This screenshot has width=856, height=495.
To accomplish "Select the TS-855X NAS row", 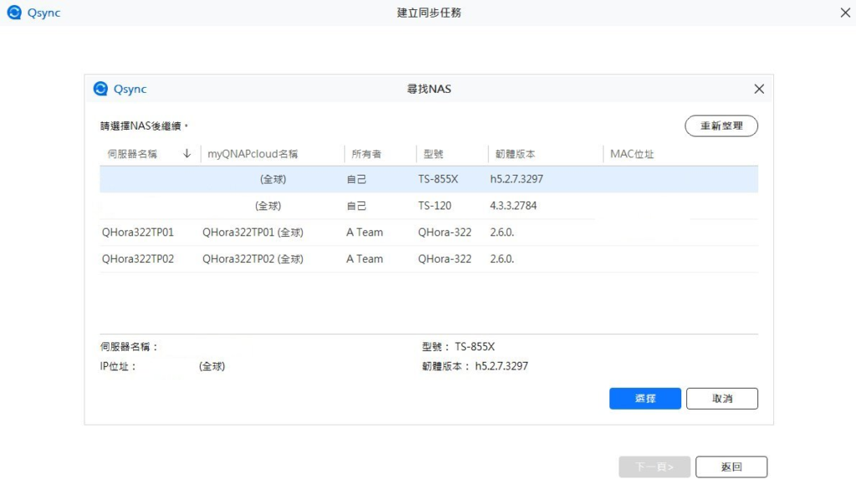I will (x=428, y=179).
